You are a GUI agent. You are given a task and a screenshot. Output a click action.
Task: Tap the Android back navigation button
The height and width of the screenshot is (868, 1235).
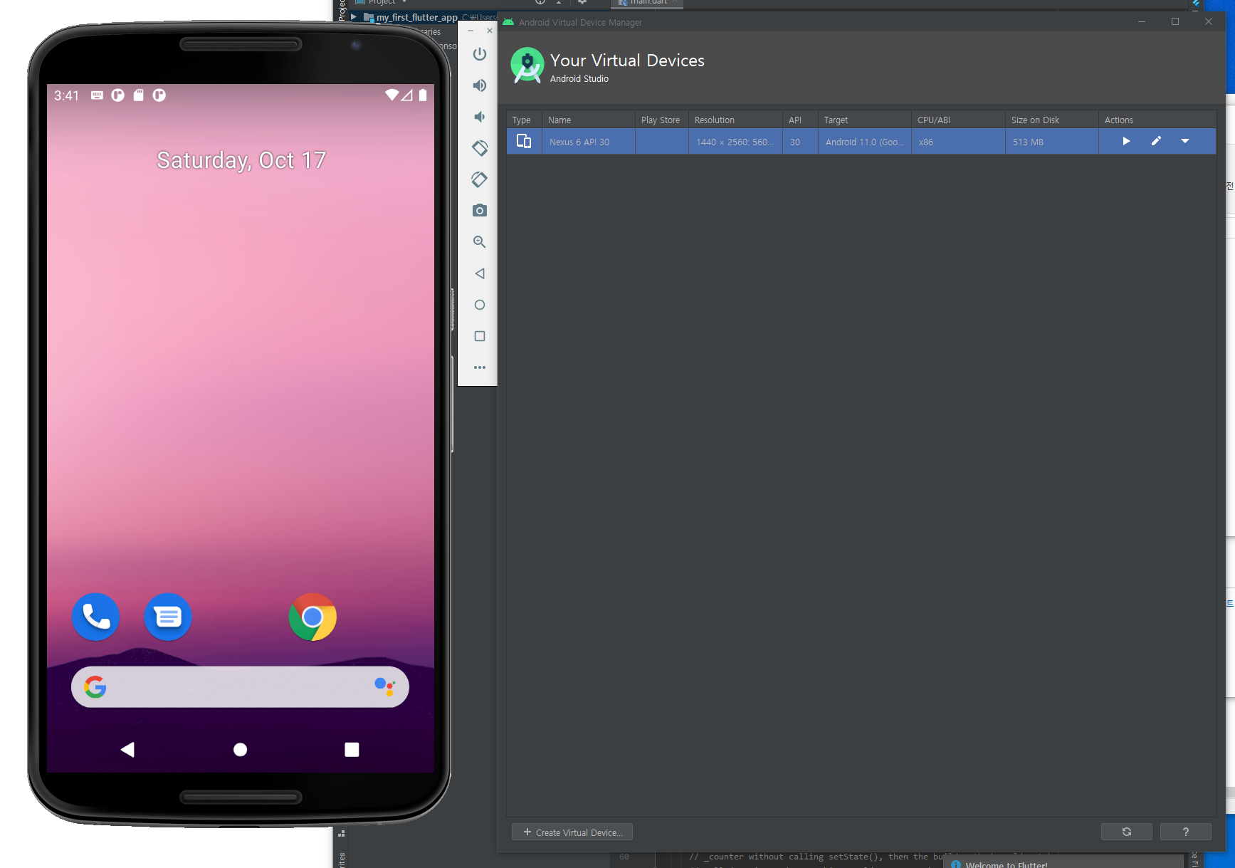[x=128, y=749]
